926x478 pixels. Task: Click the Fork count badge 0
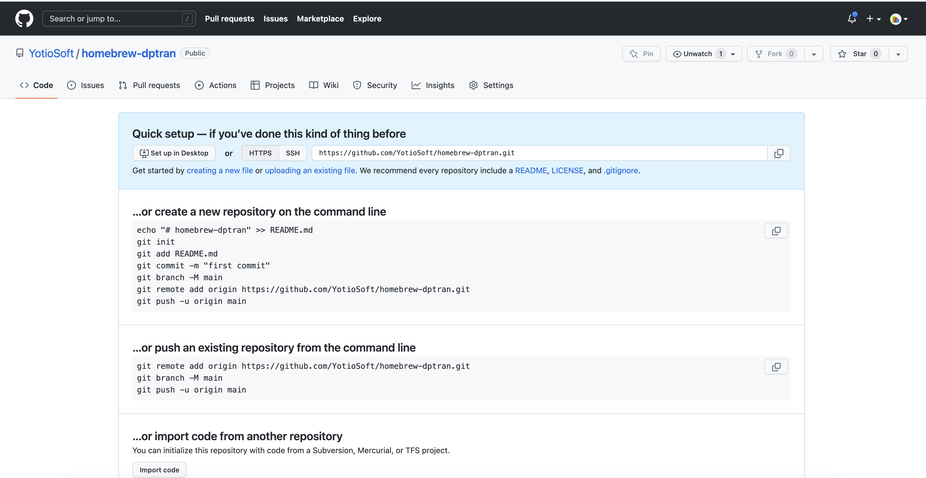(x=791, y=54)
